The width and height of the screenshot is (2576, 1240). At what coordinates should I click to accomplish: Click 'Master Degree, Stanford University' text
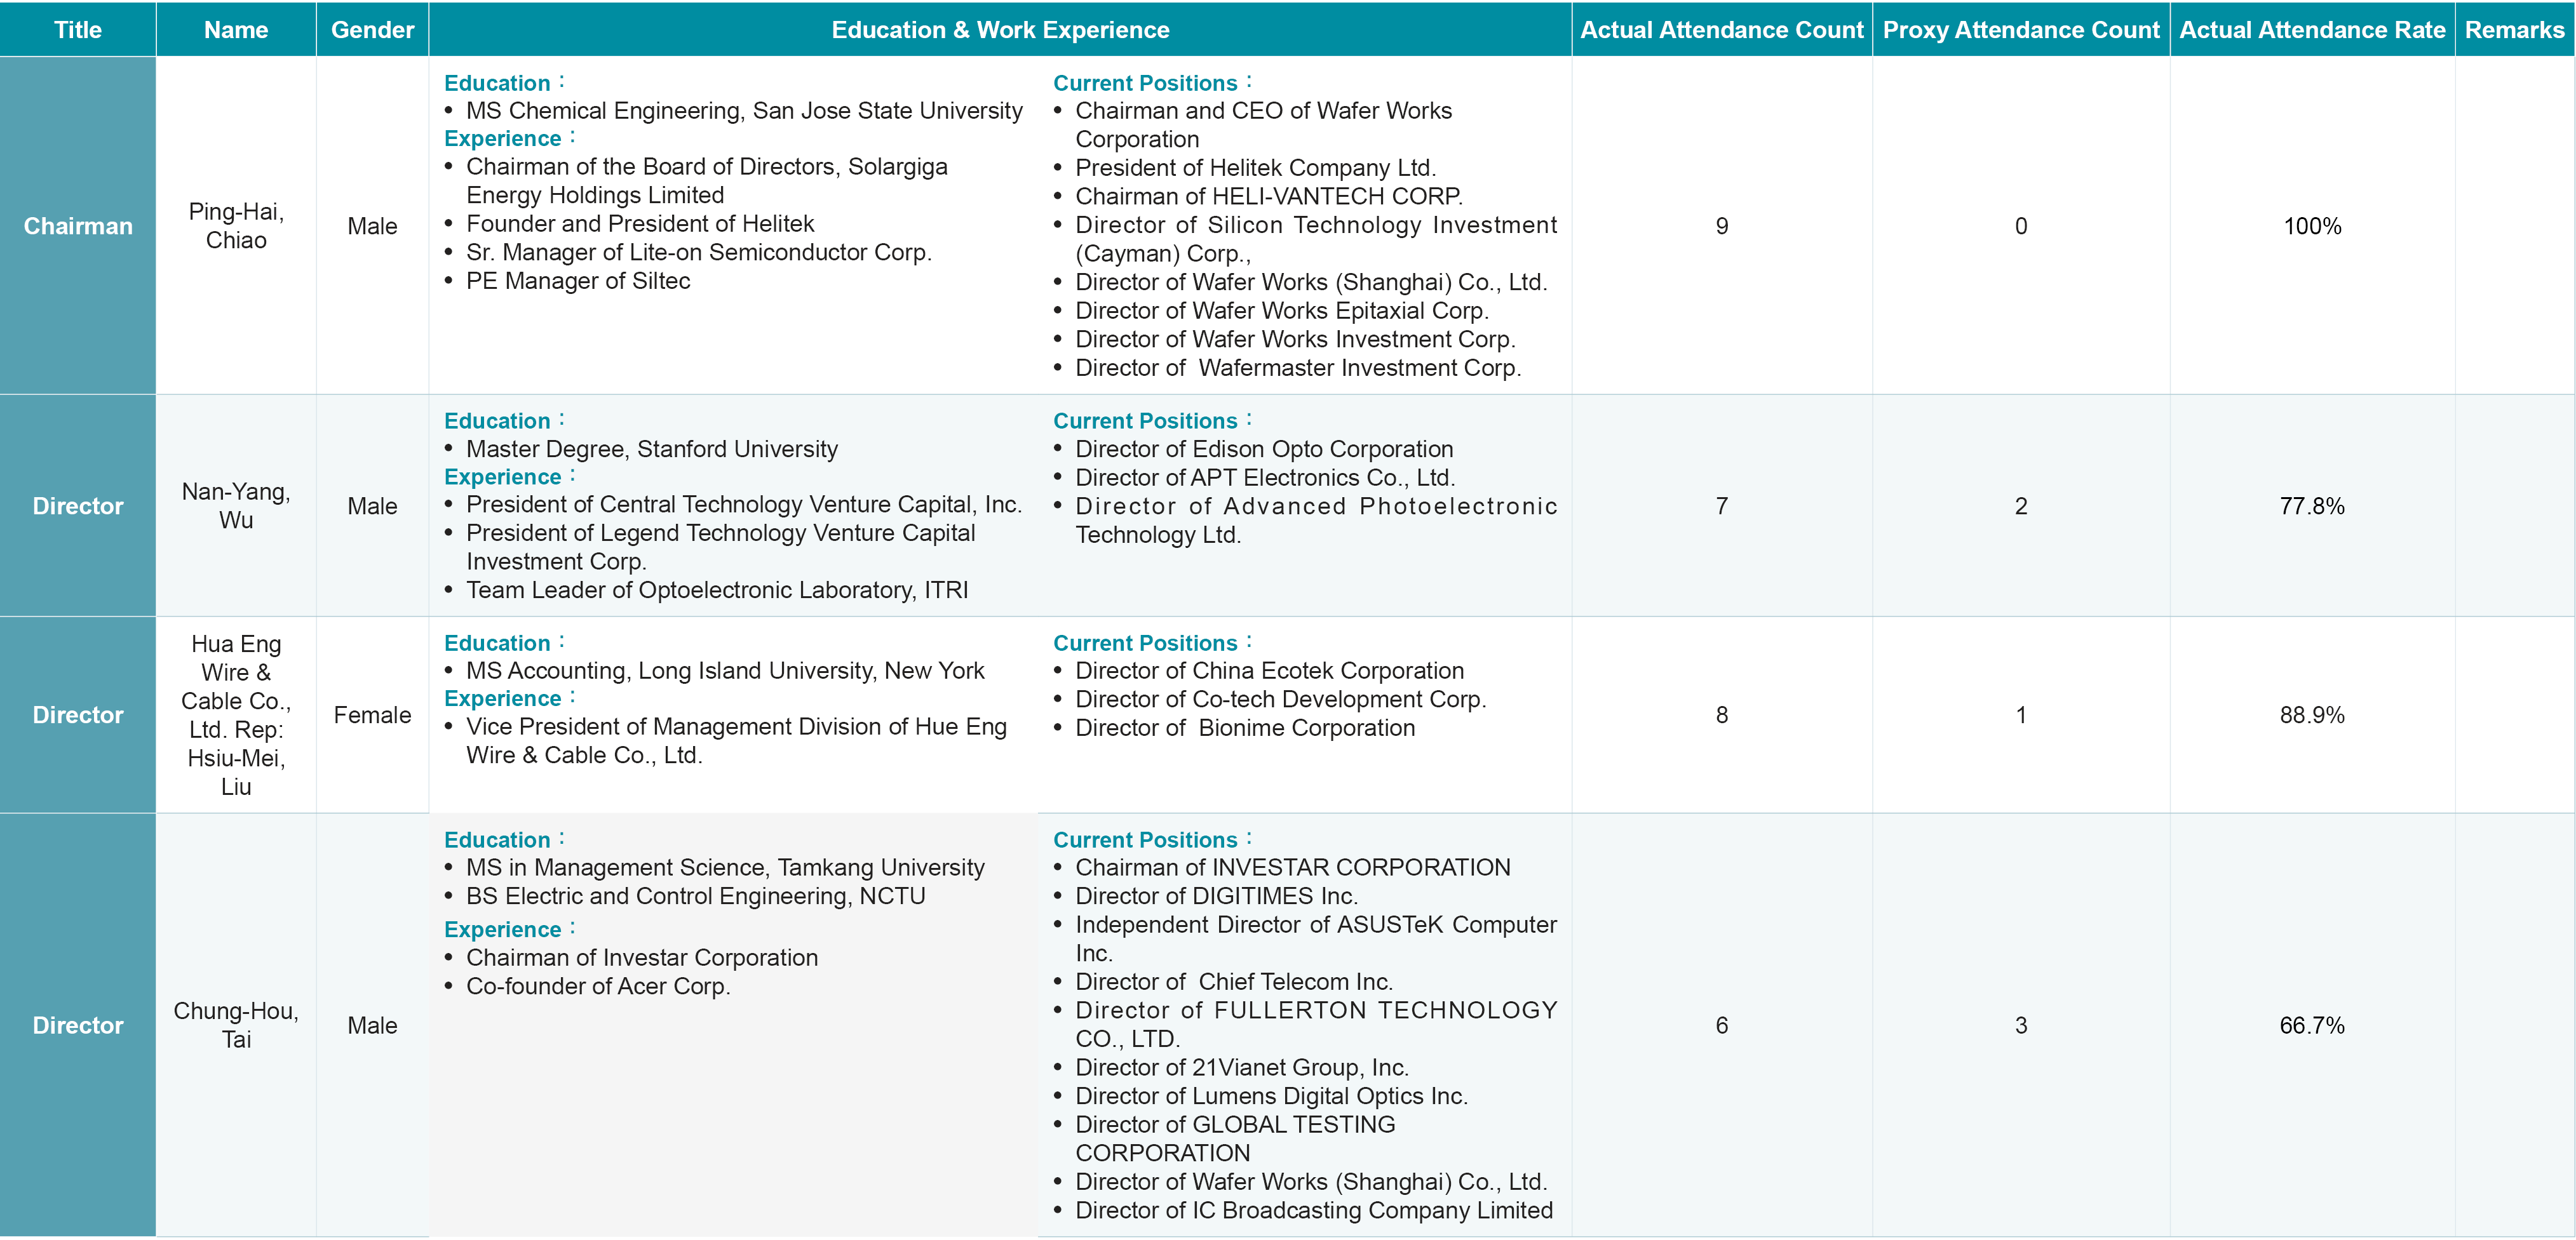[x=651, y=449]
